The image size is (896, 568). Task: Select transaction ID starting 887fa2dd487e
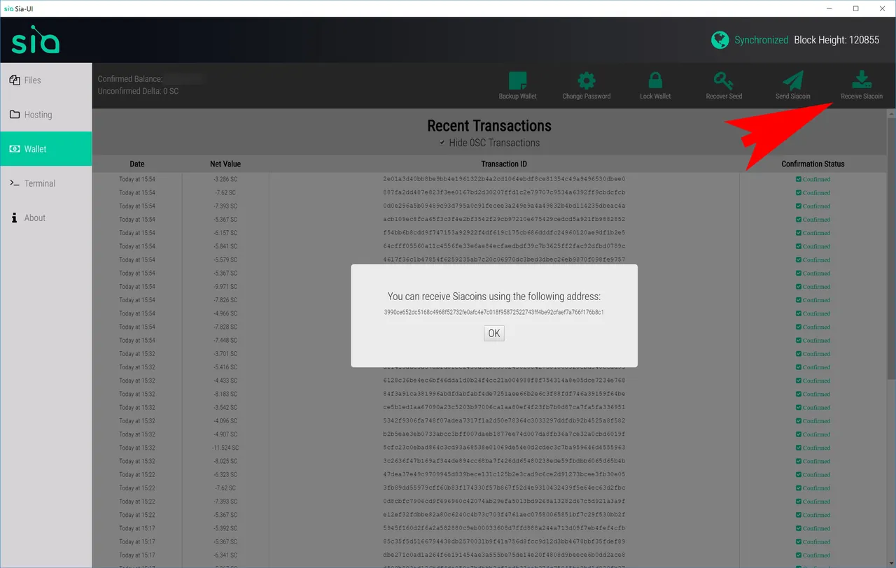504,192
